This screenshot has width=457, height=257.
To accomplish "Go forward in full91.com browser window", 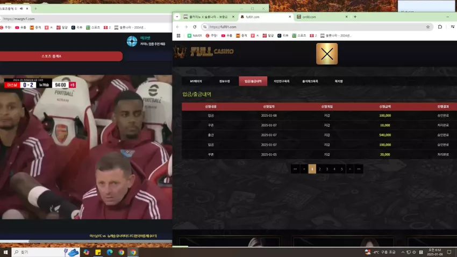I will click(186, 27).
